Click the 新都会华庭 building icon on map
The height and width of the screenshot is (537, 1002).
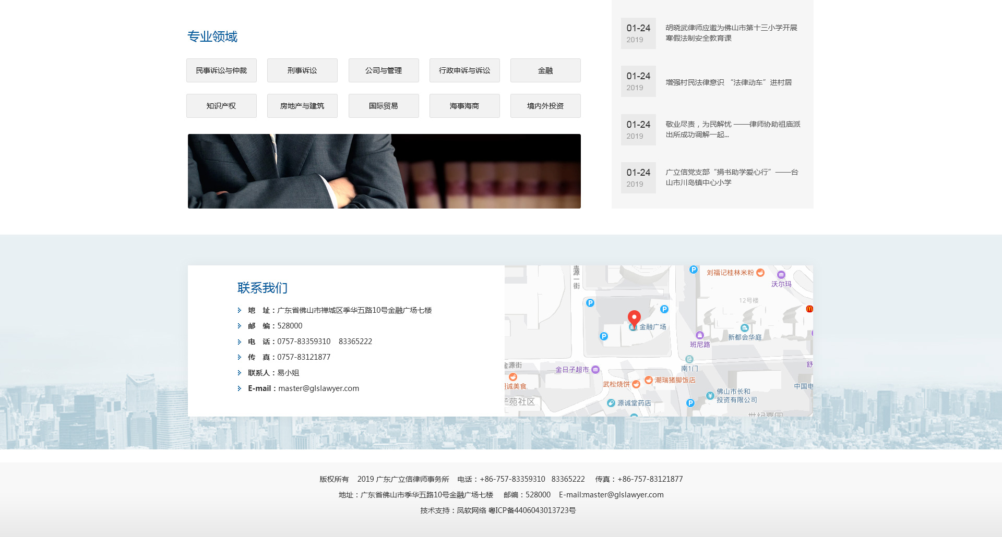[745, 328]
